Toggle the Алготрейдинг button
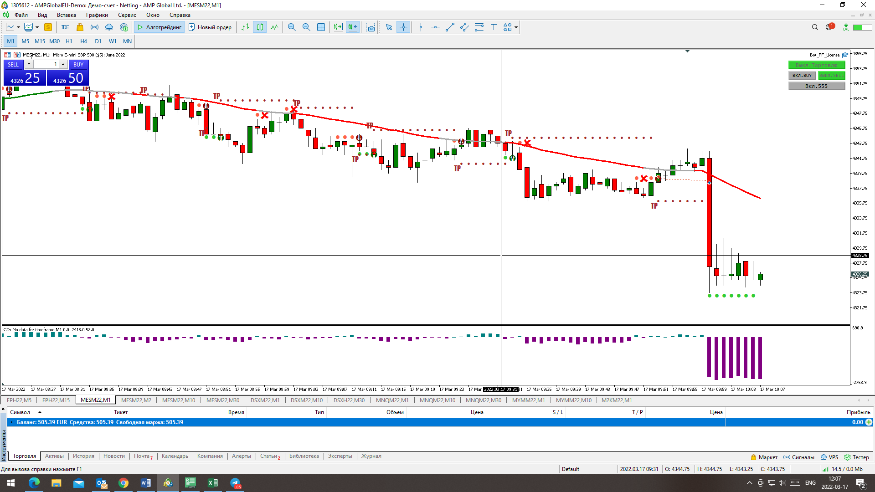The image size is (875, 492). coord(160,27)
